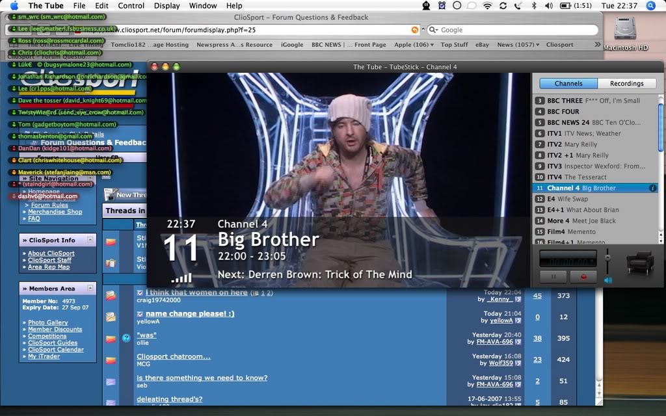Click the armchair icon in TubeStick
666x416 pixels.
coord(640,263)
